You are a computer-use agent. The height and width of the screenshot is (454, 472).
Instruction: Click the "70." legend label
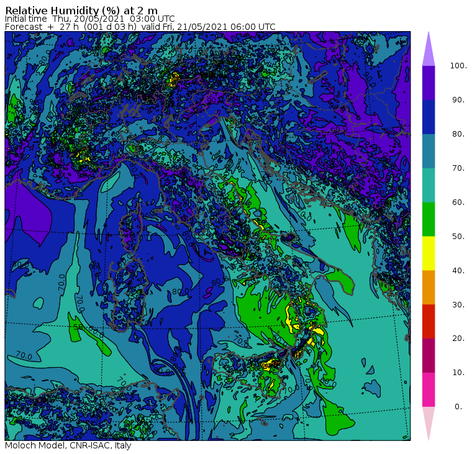[x=458, y=168]
